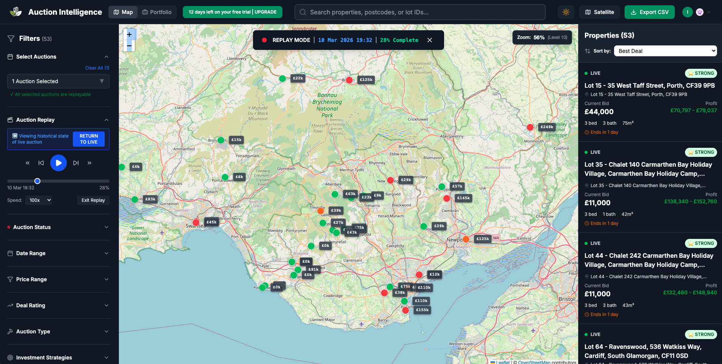Fast forward the auction replay
Viewport: 722px width, 364px height.
tap(89, 163)
